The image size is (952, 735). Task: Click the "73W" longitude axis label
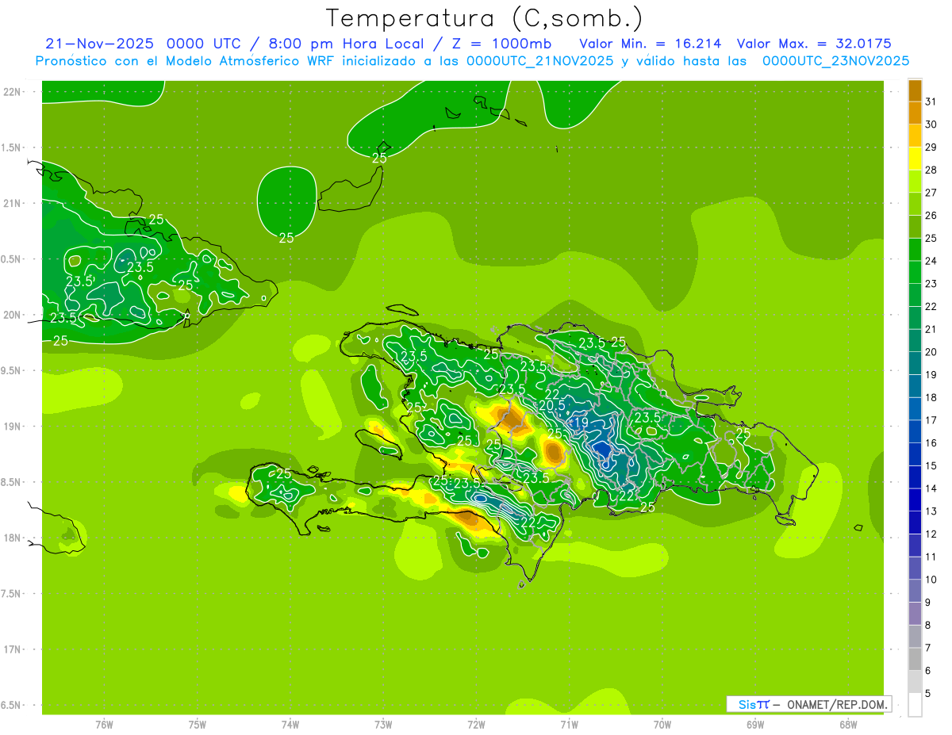(383, 725)
